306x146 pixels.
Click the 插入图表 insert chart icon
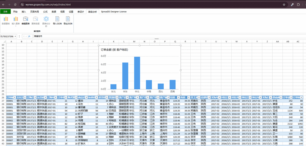tap(16, 19)
